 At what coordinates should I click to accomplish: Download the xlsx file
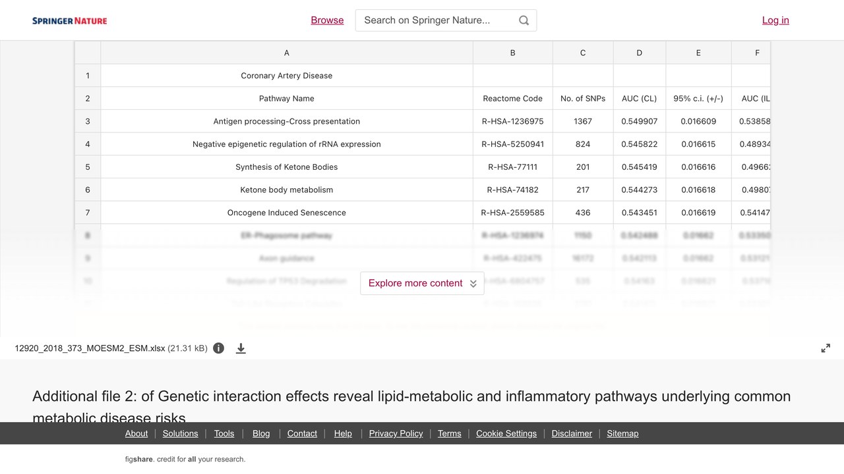click(x=241, y=348)
